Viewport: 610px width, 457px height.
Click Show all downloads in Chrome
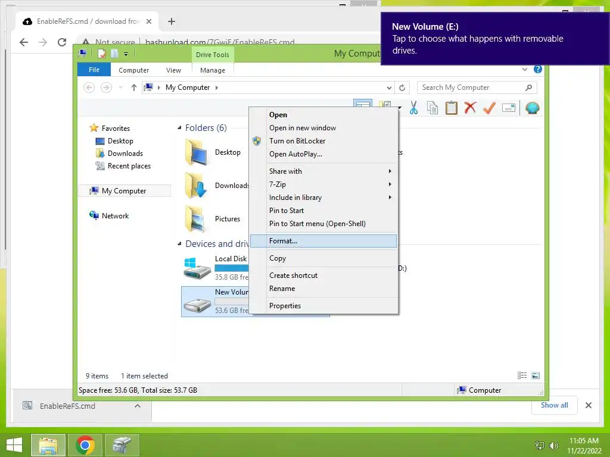(555, 405)
